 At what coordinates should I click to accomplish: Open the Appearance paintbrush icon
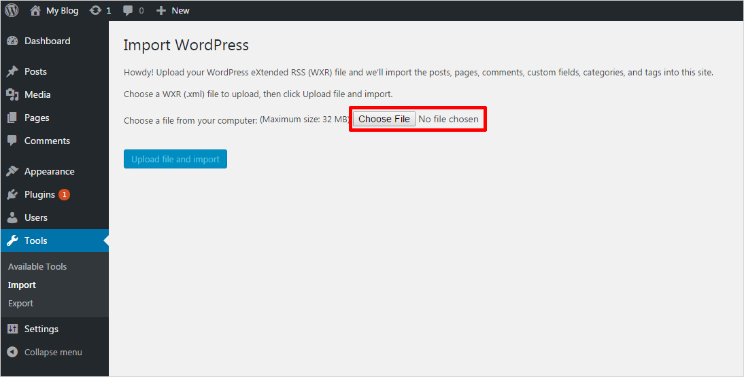coord(12,171)
